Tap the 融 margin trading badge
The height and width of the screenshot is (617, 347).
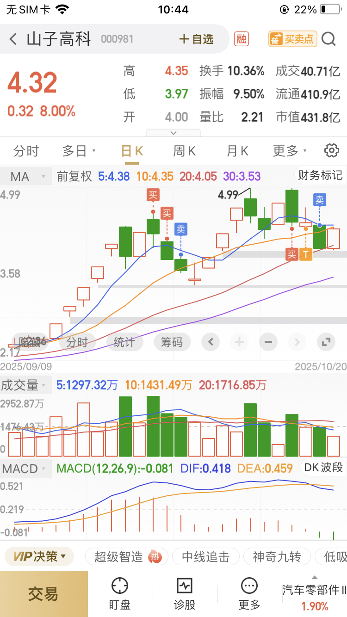point(241,39)
